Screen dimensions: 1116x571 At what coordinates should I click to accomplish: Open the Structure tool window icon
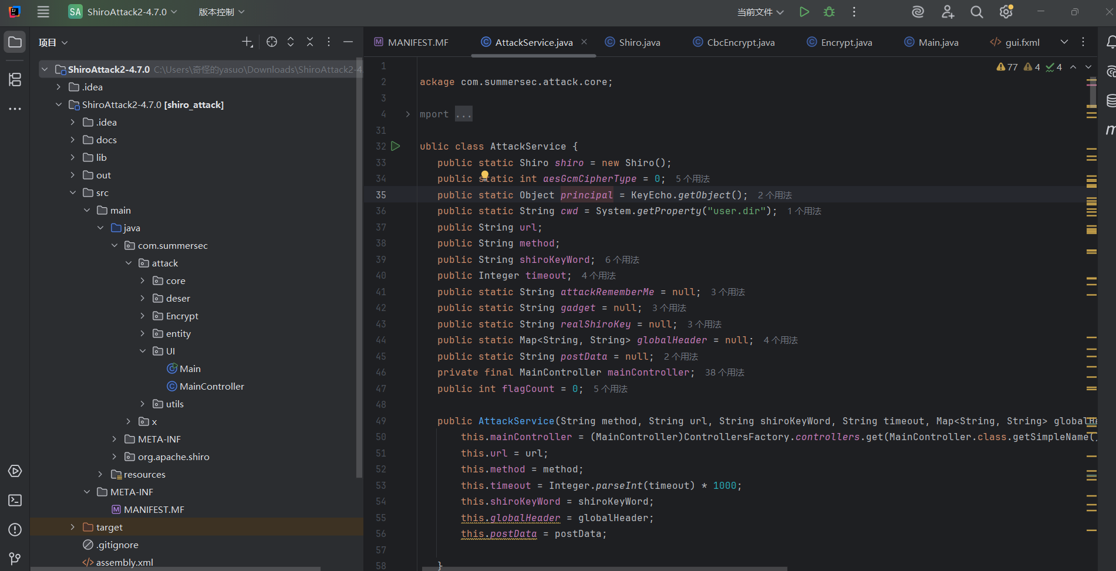[x=15, y=79]
